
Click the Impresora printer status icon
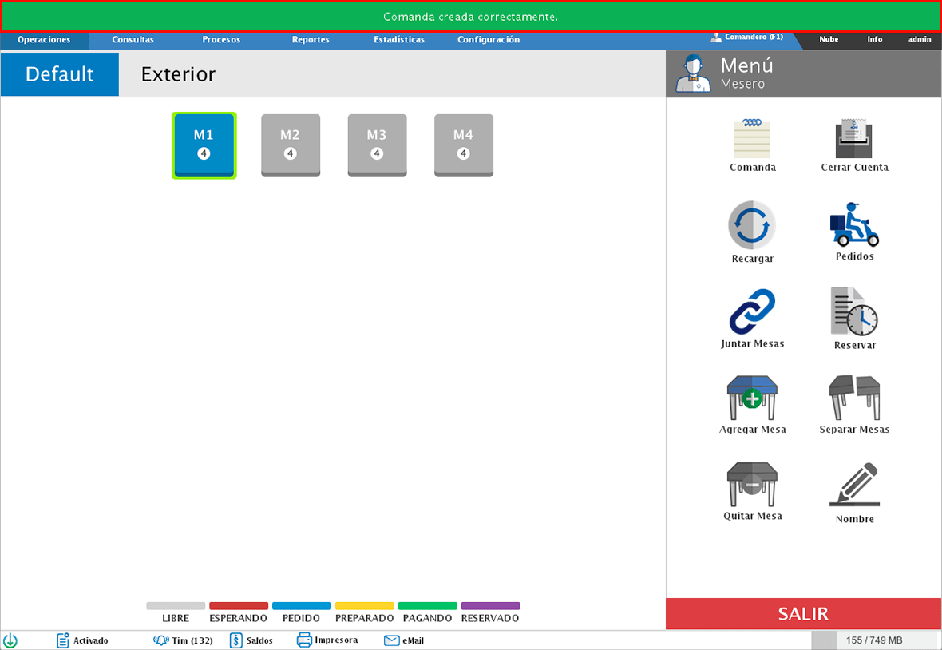(304, 640)
